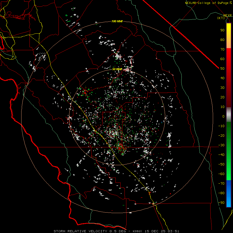
Task: Pick the 60 value on the velocity scale
Action: point(222,59)
